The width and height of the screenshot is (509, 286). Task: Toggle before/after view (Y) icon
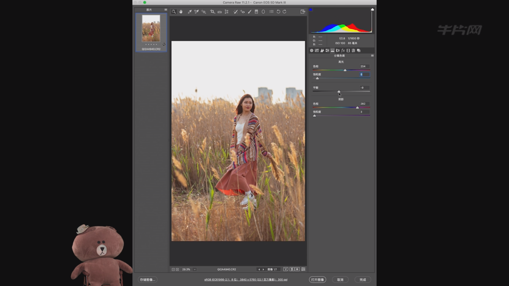286,269
